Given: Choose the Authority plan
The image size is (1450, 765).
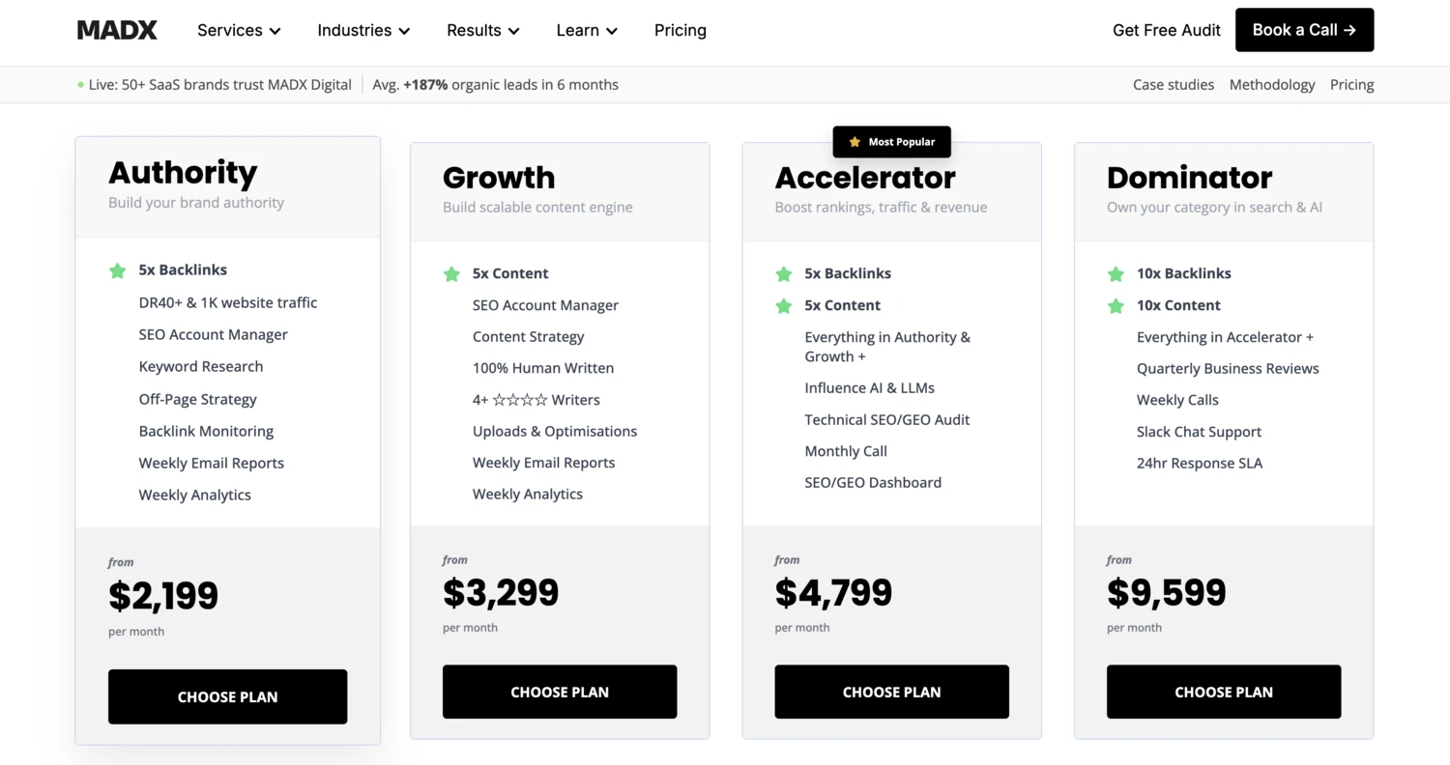Looking at the screenshot, I should (x=227, y=696).
